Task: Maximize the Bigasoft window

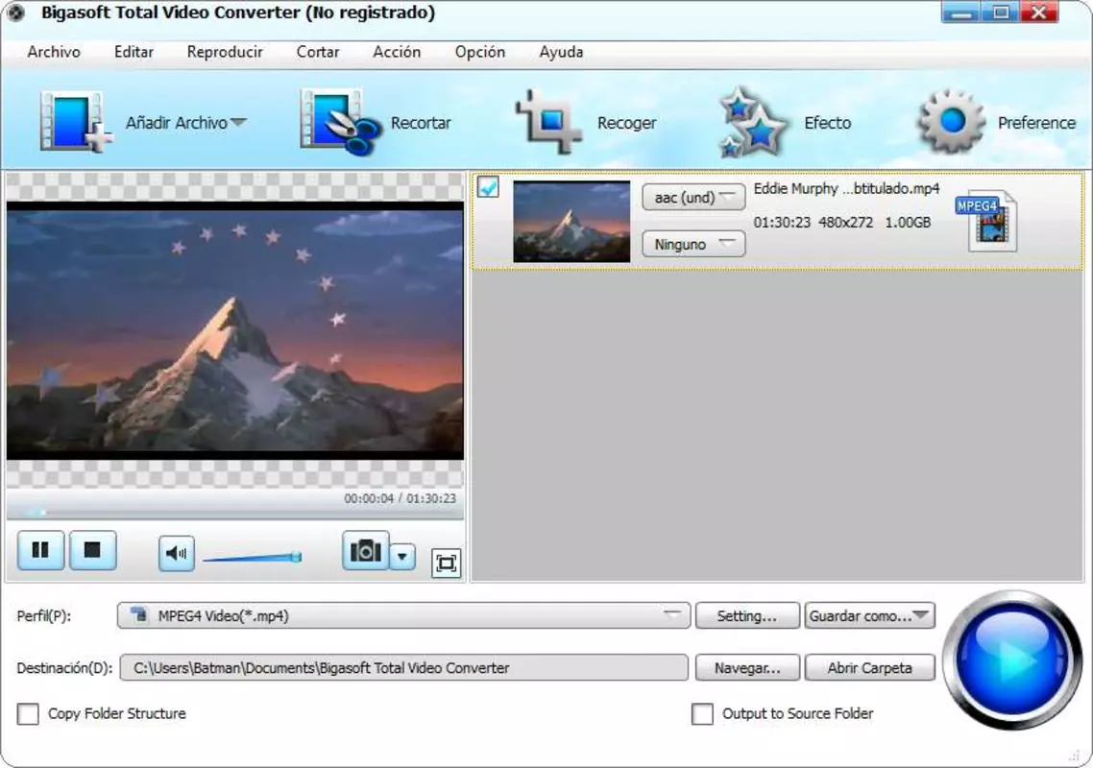Action: tap(1000, 12)
